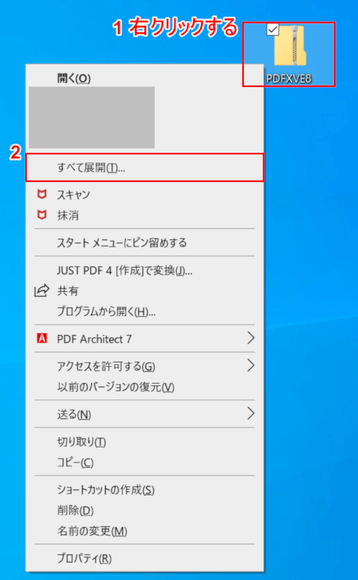The width and height of the screenshot is (358, 580).
Task: Click the red PDF Architect icon
Action: 42,338
